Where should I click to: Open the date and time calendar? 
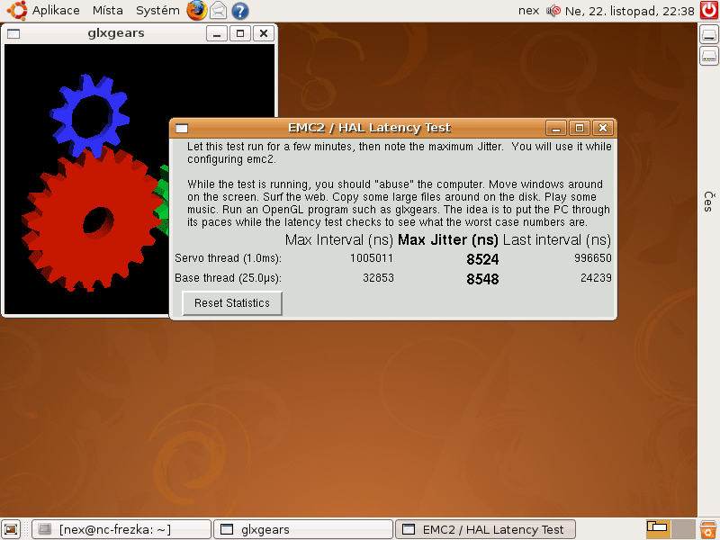tap(630, 12)
